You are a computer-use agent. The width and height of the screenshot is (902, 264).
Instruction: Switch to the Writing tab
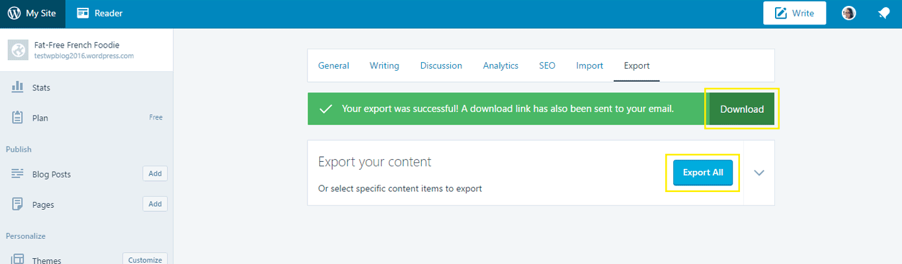pyautogui.click(x=384, y=65)
